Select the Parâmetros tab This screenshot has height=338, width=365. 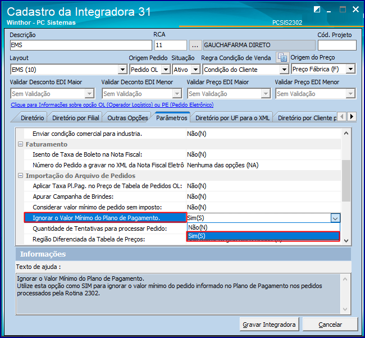tap(172, 118)
